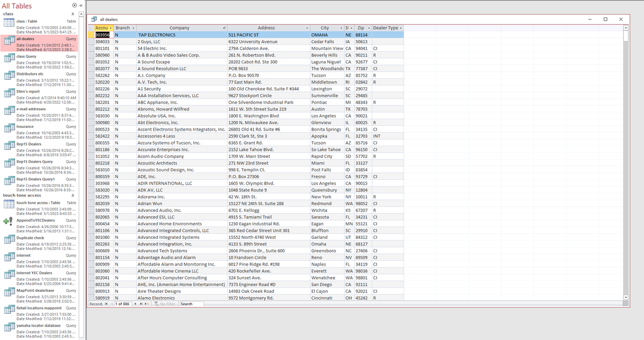The height and width of the screenshot is (340, 644).
Task: Click the datasheet vertical scrollbar down arrow
Action: pos(625,297)
